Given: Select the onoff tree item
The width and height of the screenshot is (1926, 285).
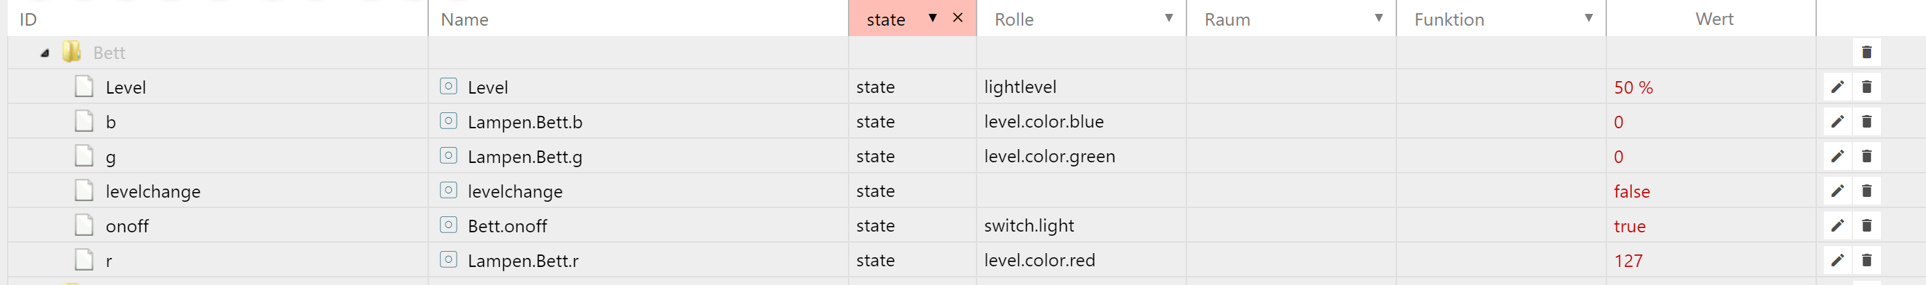Looking at the screenshot, I should tap(127, 226).
